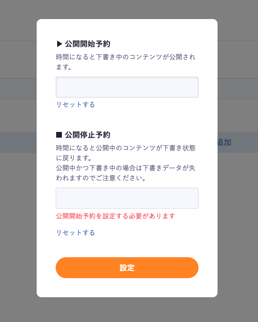Image resolution: width=258 pixels, height=322 pixels.
Task: Select the 公開停止予約 heading text
Action: pyautogui.click(x=88, y=135)
